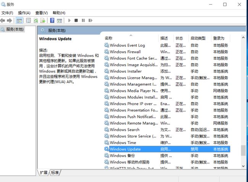
Task: Open the 操作(A) menu
Action: tap(24, 13)
